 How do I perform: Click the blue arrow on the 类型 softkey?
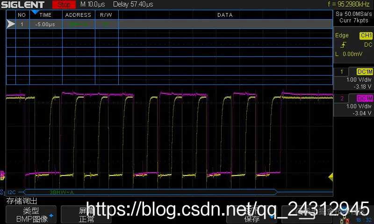51,216
